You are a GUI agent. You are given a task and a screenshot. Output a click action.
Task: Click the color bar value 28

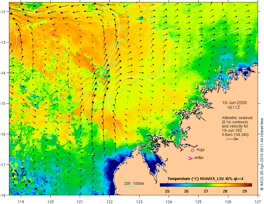[x=225, y=191]
